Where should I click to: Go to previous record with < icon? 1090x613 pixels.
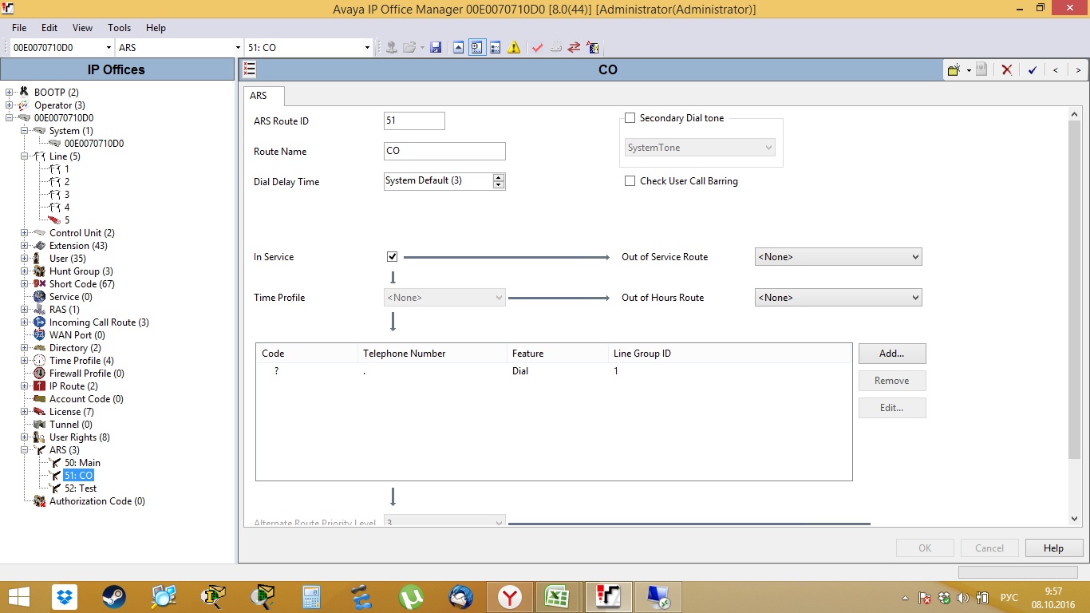1056,70
